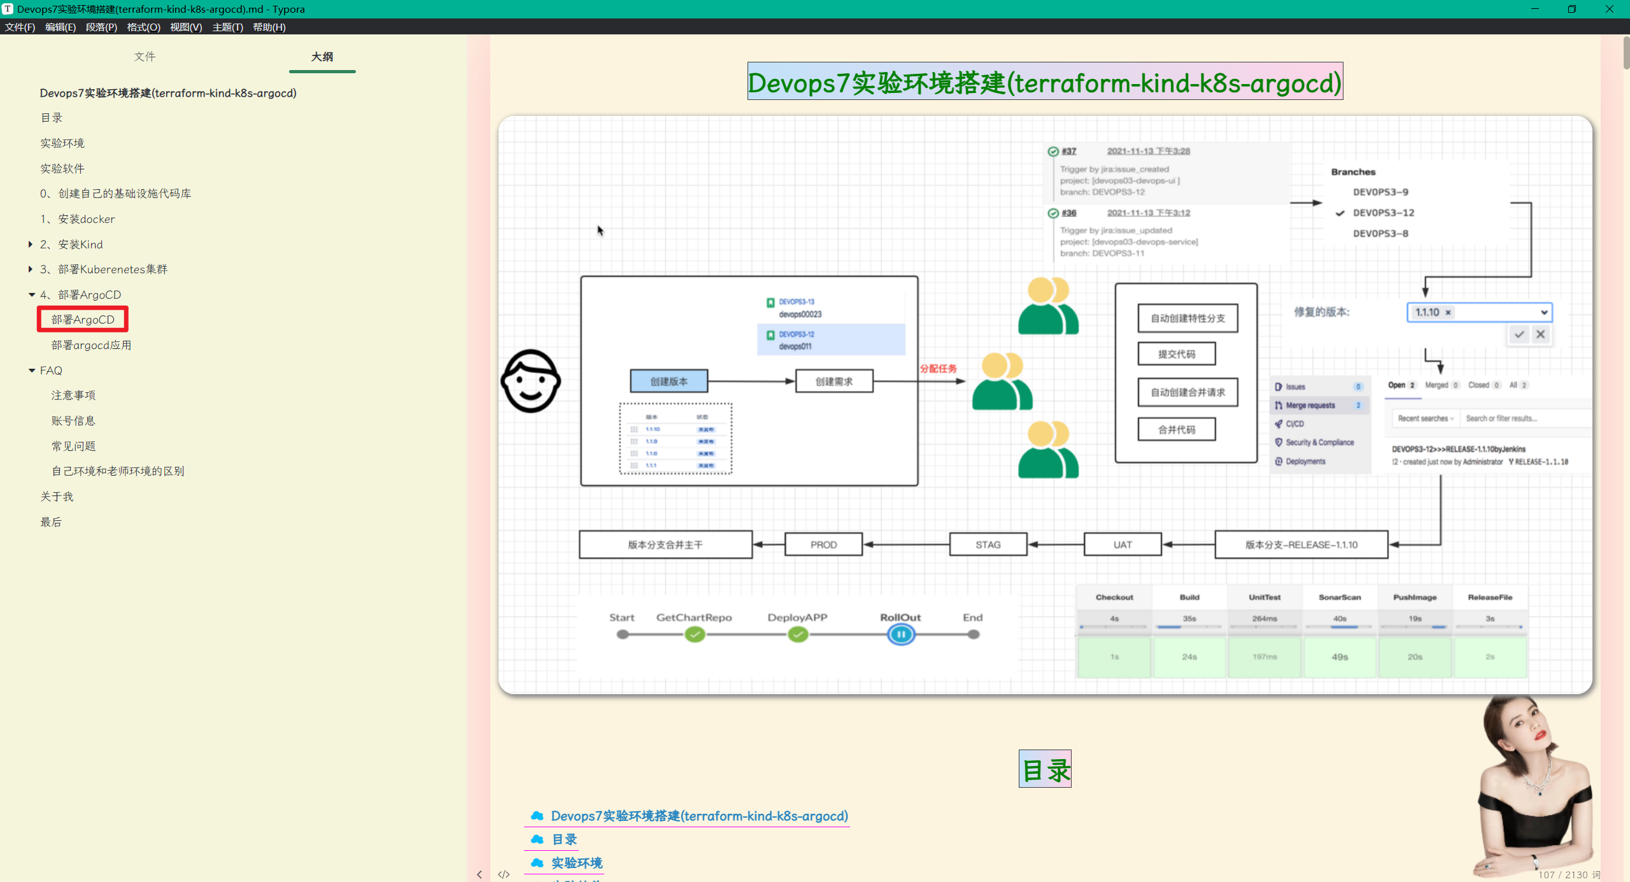Click the vertical scrollbar thumb
Image resolution: width=1630 pixels, height=882 pixels.
[x=1626, y=52]
